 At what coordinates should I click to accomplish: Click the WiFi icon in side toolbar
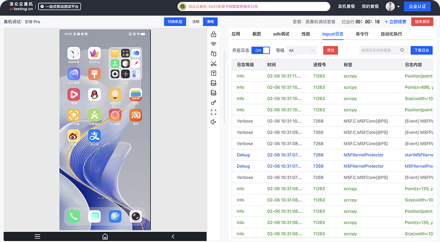213,44
